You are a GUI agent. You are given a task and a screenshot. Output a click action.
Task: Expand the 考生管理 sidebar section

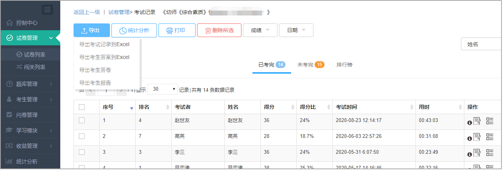51,99
